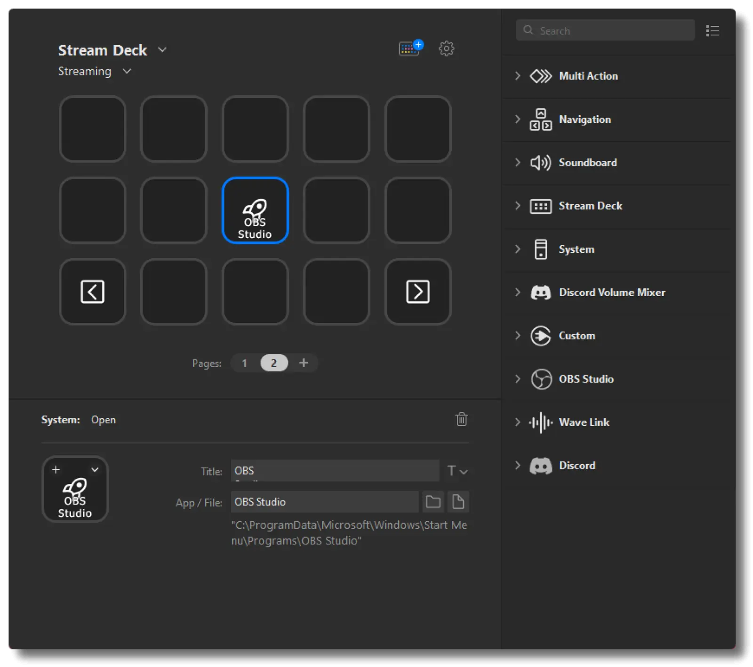Open the Stream Deck Store keyboard icon
The image size is (753, 667).
click(410, 48)
